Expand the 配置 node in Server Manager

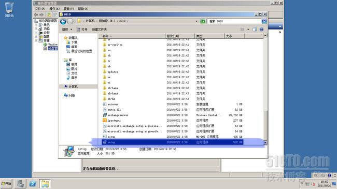coord(36,37)
